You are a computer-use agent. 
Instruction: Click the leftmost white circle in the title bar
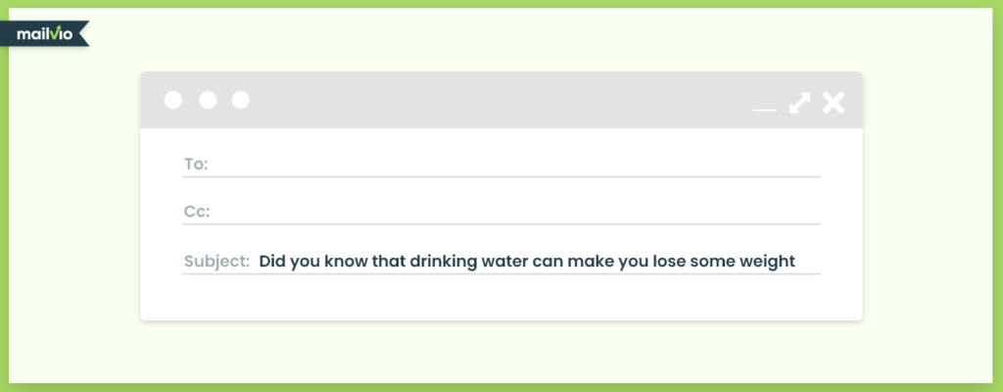[172, 100]
